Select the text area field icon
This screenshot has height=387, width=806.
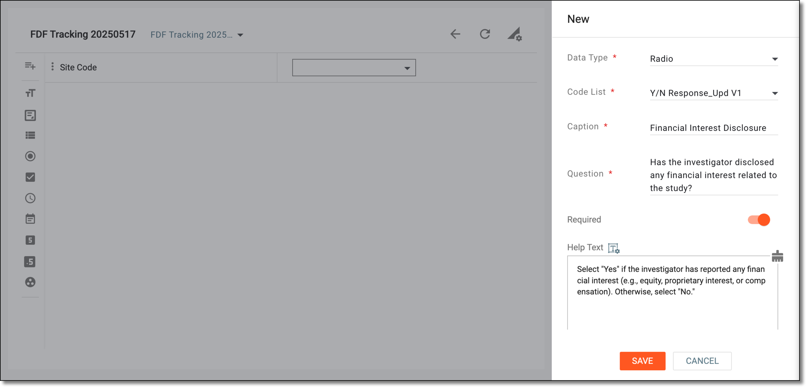click(30, 115)
